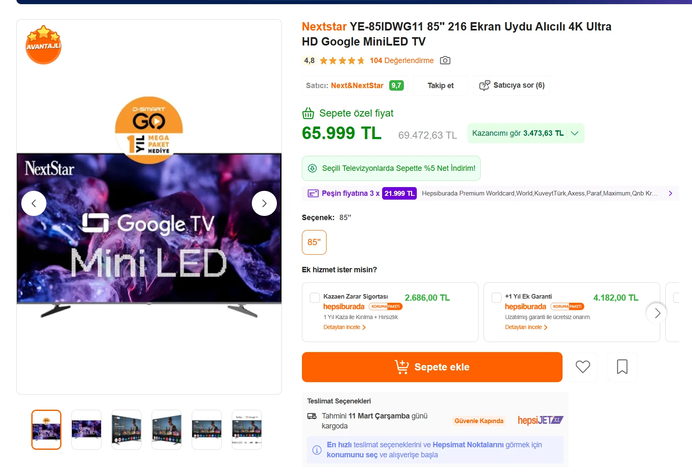
Task: Select the last product thumbnail
Action: (x=247, y=430)
